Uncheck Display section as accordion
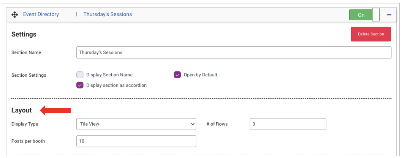The height and width of the screenshot is (158, 402). [80, 85]
